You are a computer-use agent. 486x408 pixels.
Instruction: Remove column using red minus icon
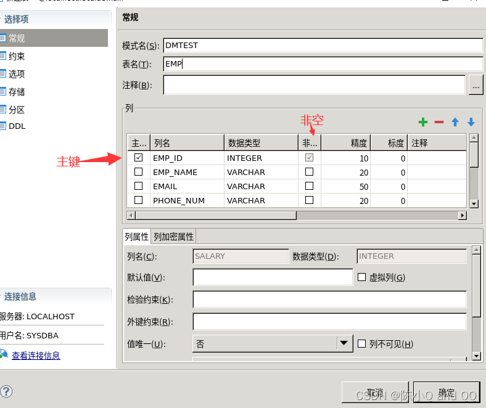tap(439, 122)
